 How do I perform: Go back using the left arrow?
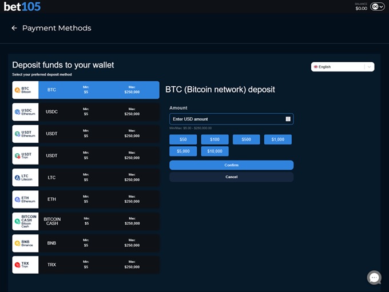(x=14, y=28)
